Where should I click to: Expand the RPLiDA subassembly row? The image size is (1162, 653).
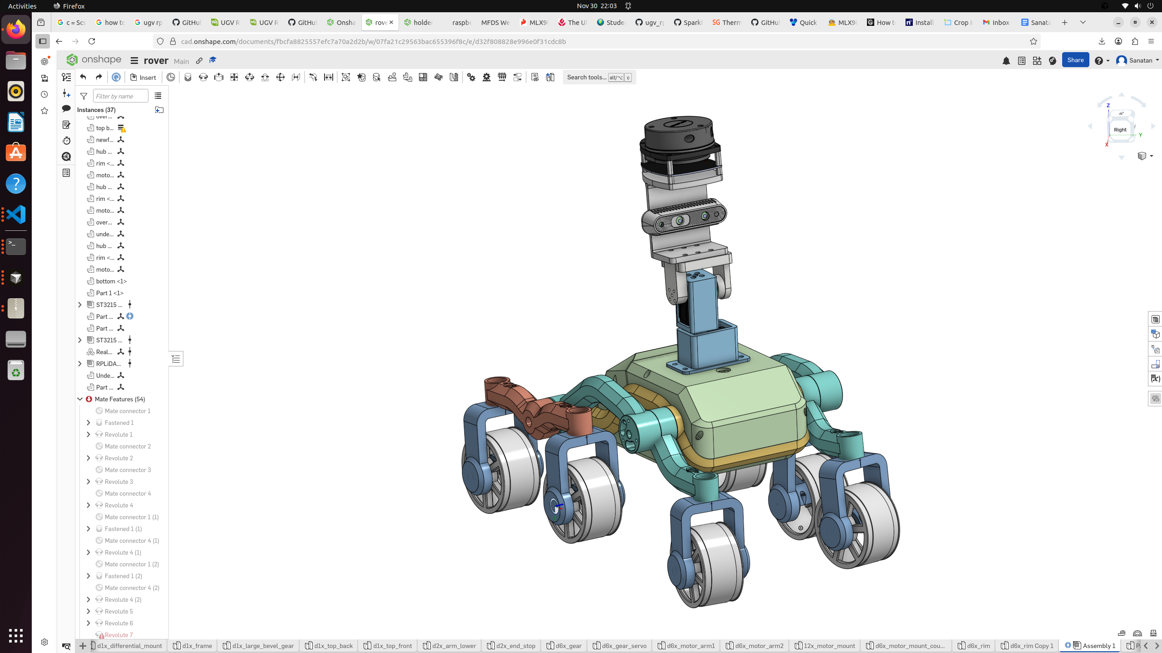pos(80,364)
